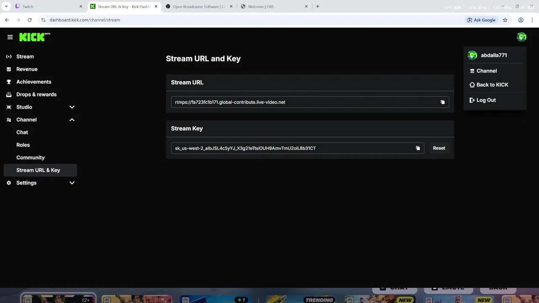Screen dimensions: 539x303
Task: Open a new browser tab
Action: click(x=318, y=6)
